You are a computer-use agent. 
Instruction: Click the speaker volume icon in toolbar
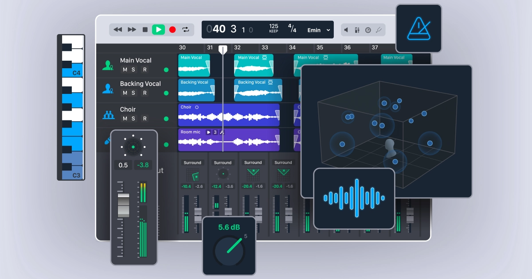pos(346,30)
